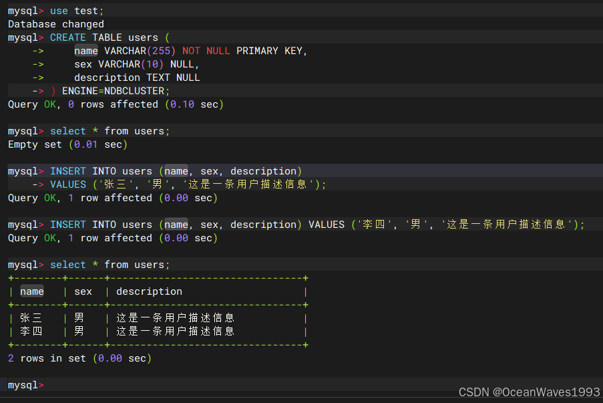The height and width of the screenshot is (403, 603).
Task: Click the empty mysql> prompt at the bottom
Action: [x=26, y=386]
